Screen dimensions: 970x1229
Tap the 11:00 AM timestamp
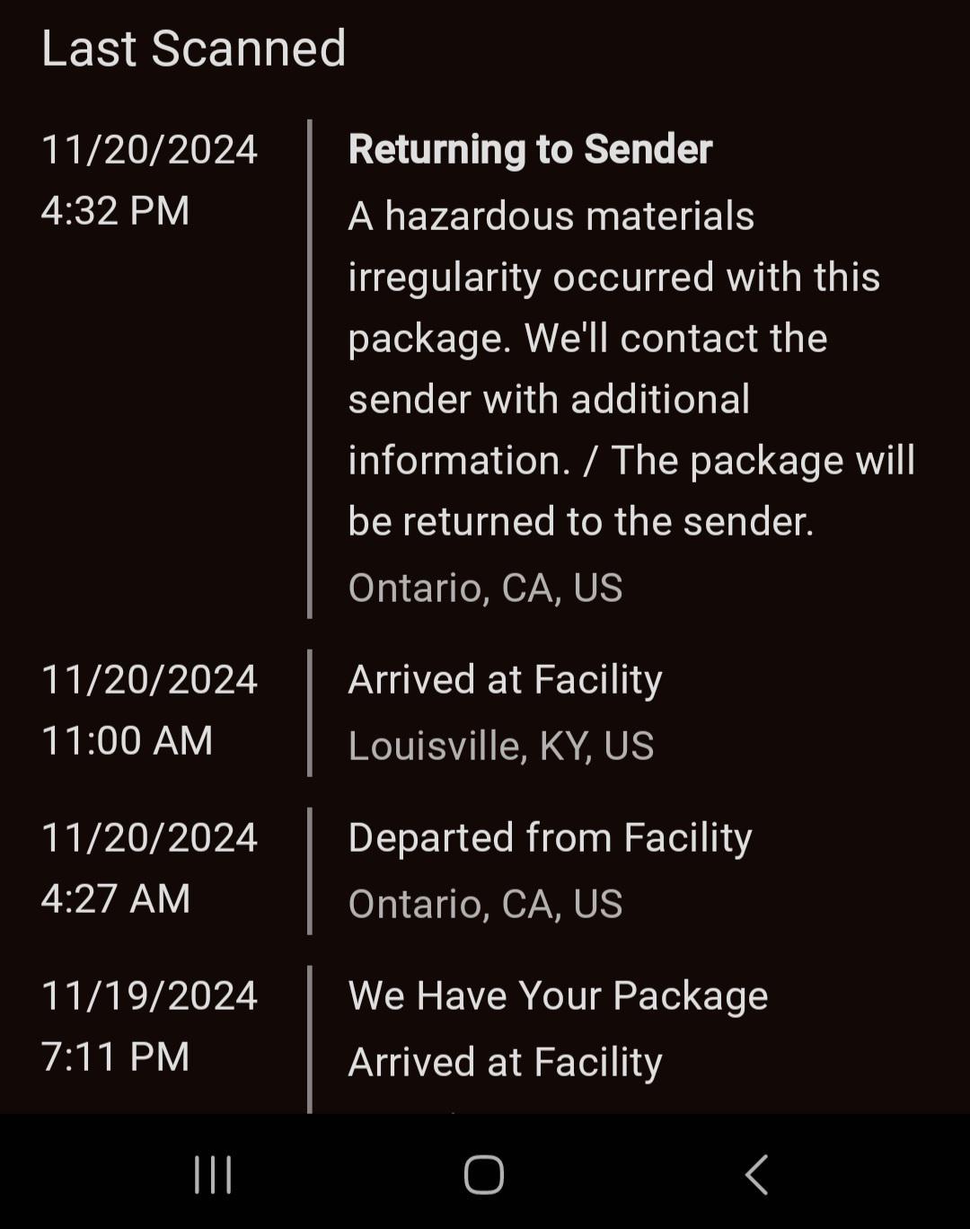[x=127, y=741]
